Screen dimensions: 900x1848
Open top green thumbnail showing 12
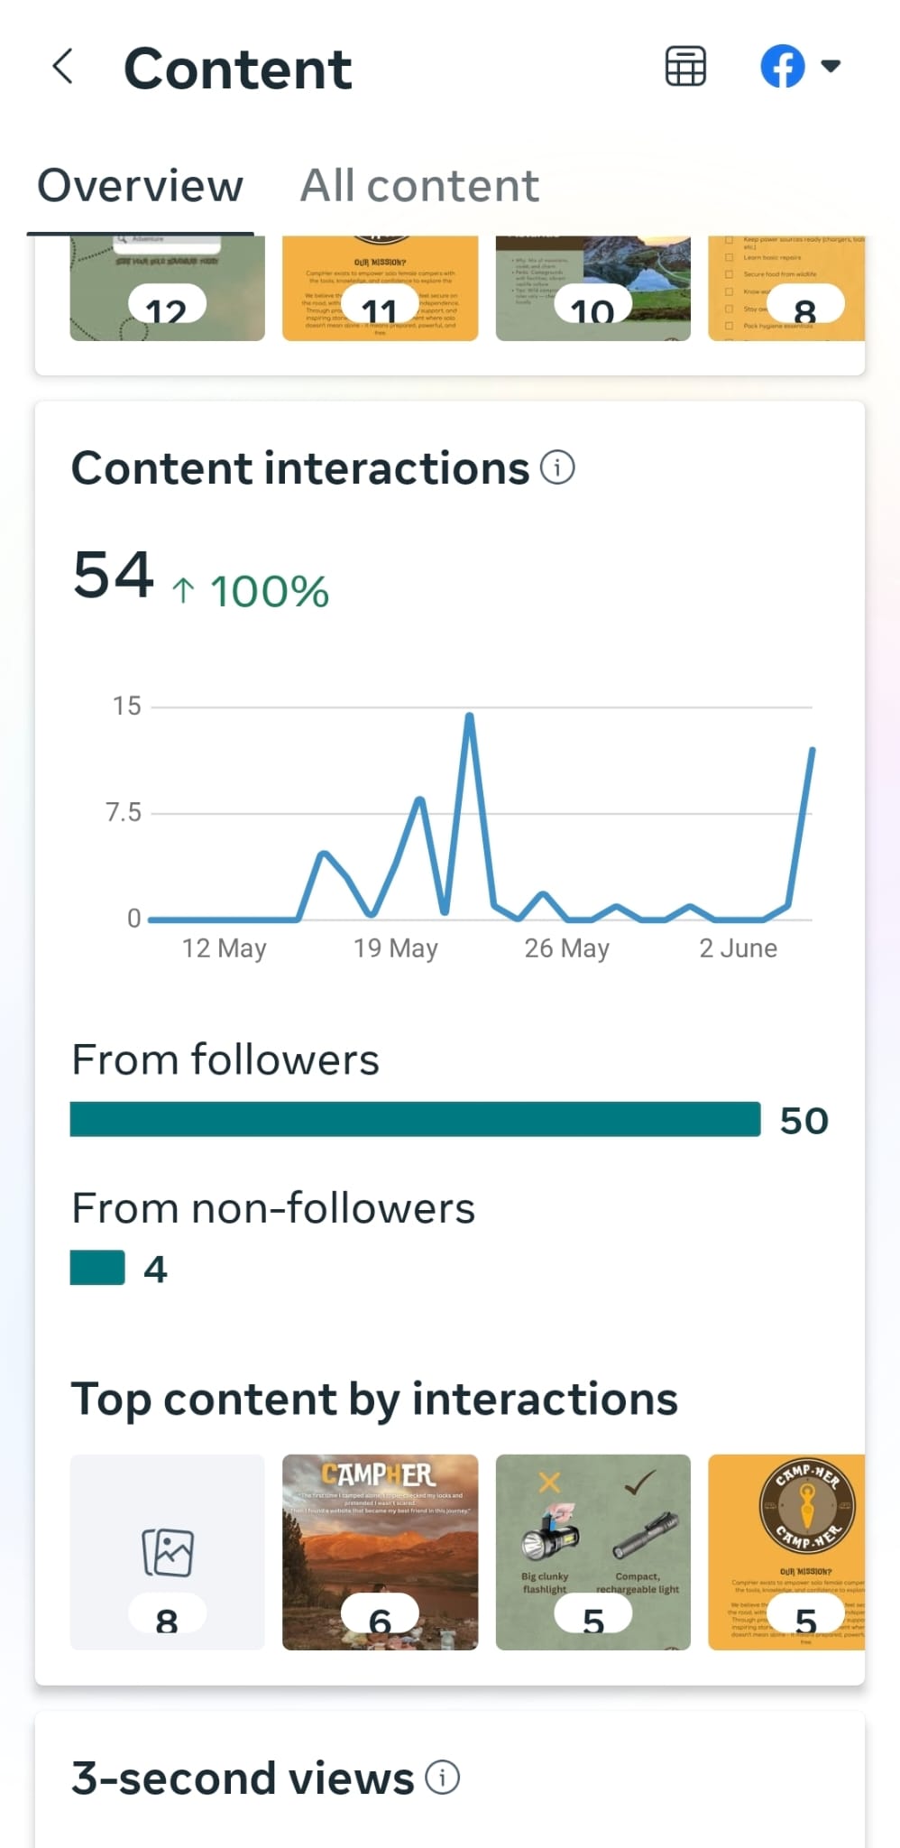pyautogui.click(x=167, y=289)
